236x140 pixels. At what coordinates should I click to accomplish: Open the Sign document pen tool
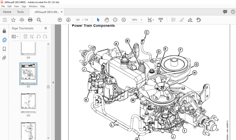tap(190, 20)
